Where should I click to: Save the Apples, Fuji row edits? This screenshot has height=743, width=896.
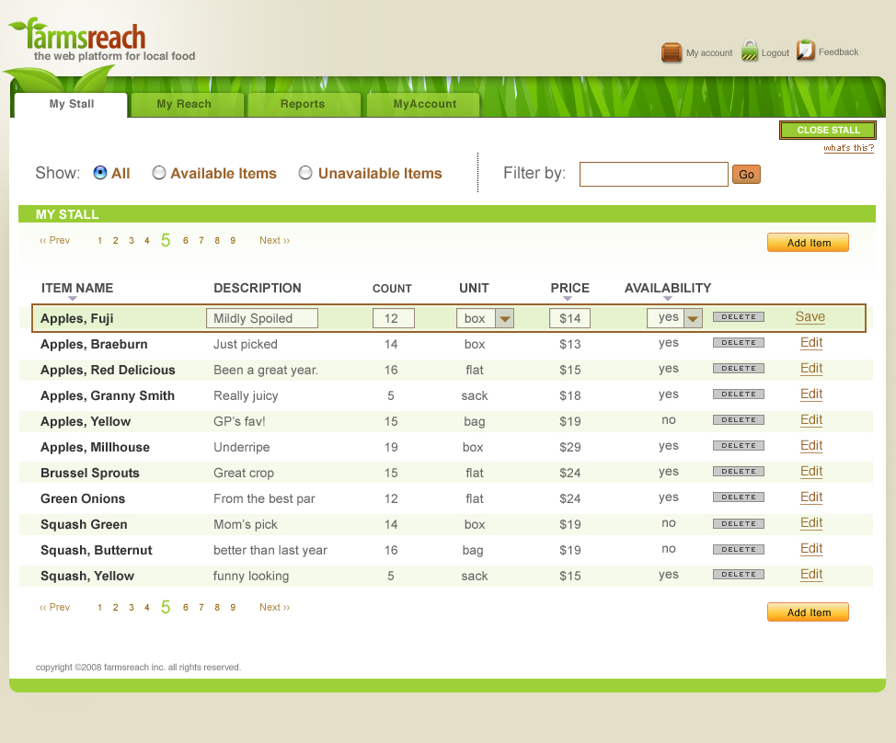coord(810,317)
